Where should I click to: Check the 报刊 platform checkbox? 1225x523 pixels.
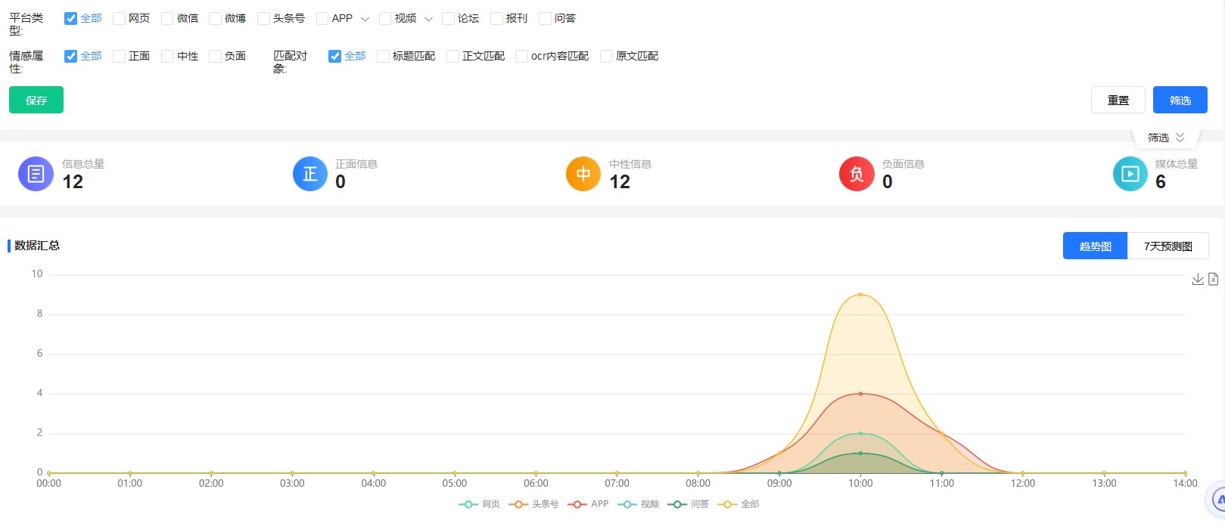(x=496, y=18)
